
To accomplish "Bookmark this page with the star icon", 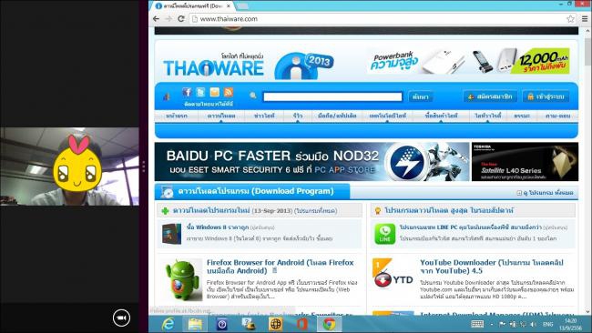I will [570, 19].
